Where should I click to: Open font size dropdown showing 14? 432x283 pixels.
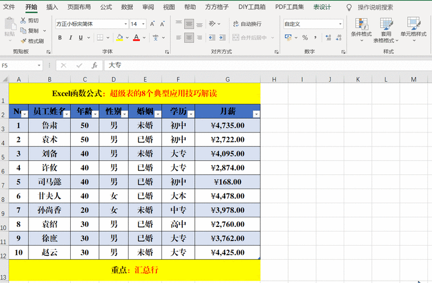coord(144,24)
